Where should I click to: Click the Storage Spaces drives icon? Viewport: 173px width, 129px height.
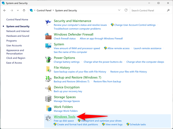click(x=48, y=99)
